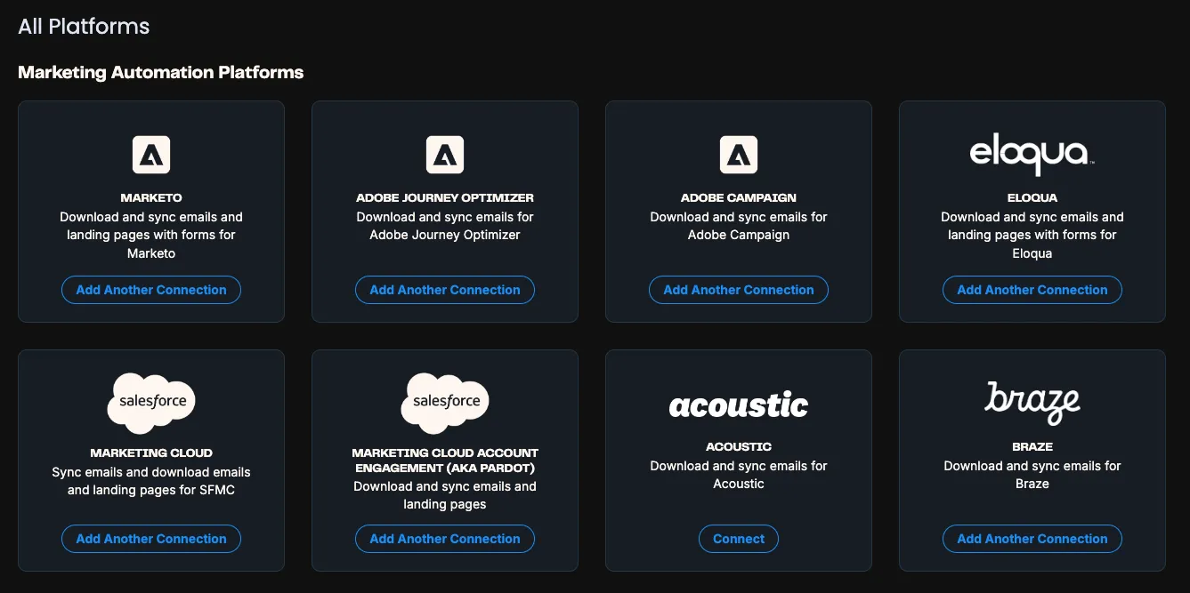The height and width of the screenshot is (593, 1190).
Task: Click the Marketing Automation Platforms section header
Action: 160,72
